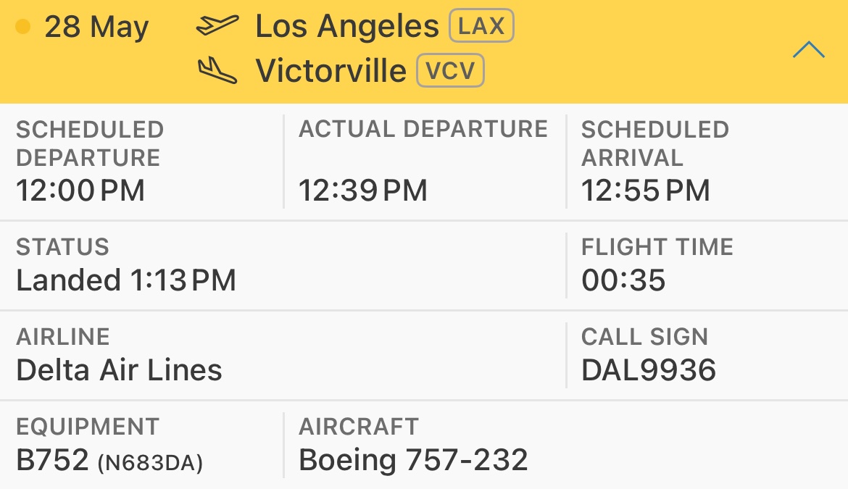The height and width of the screenshot is (489, 848).
Task: Select scheduled departure time 12:00 PM
Action: point(80,191)
